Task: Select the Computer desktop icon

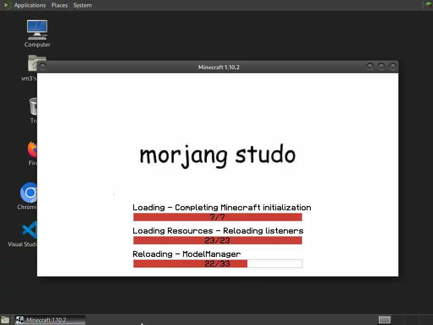Action: tap(37, 34)
